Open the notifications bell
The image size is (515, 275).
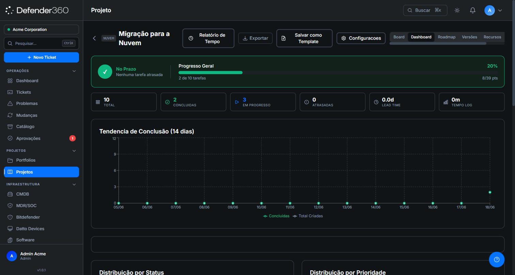(472, 11)
